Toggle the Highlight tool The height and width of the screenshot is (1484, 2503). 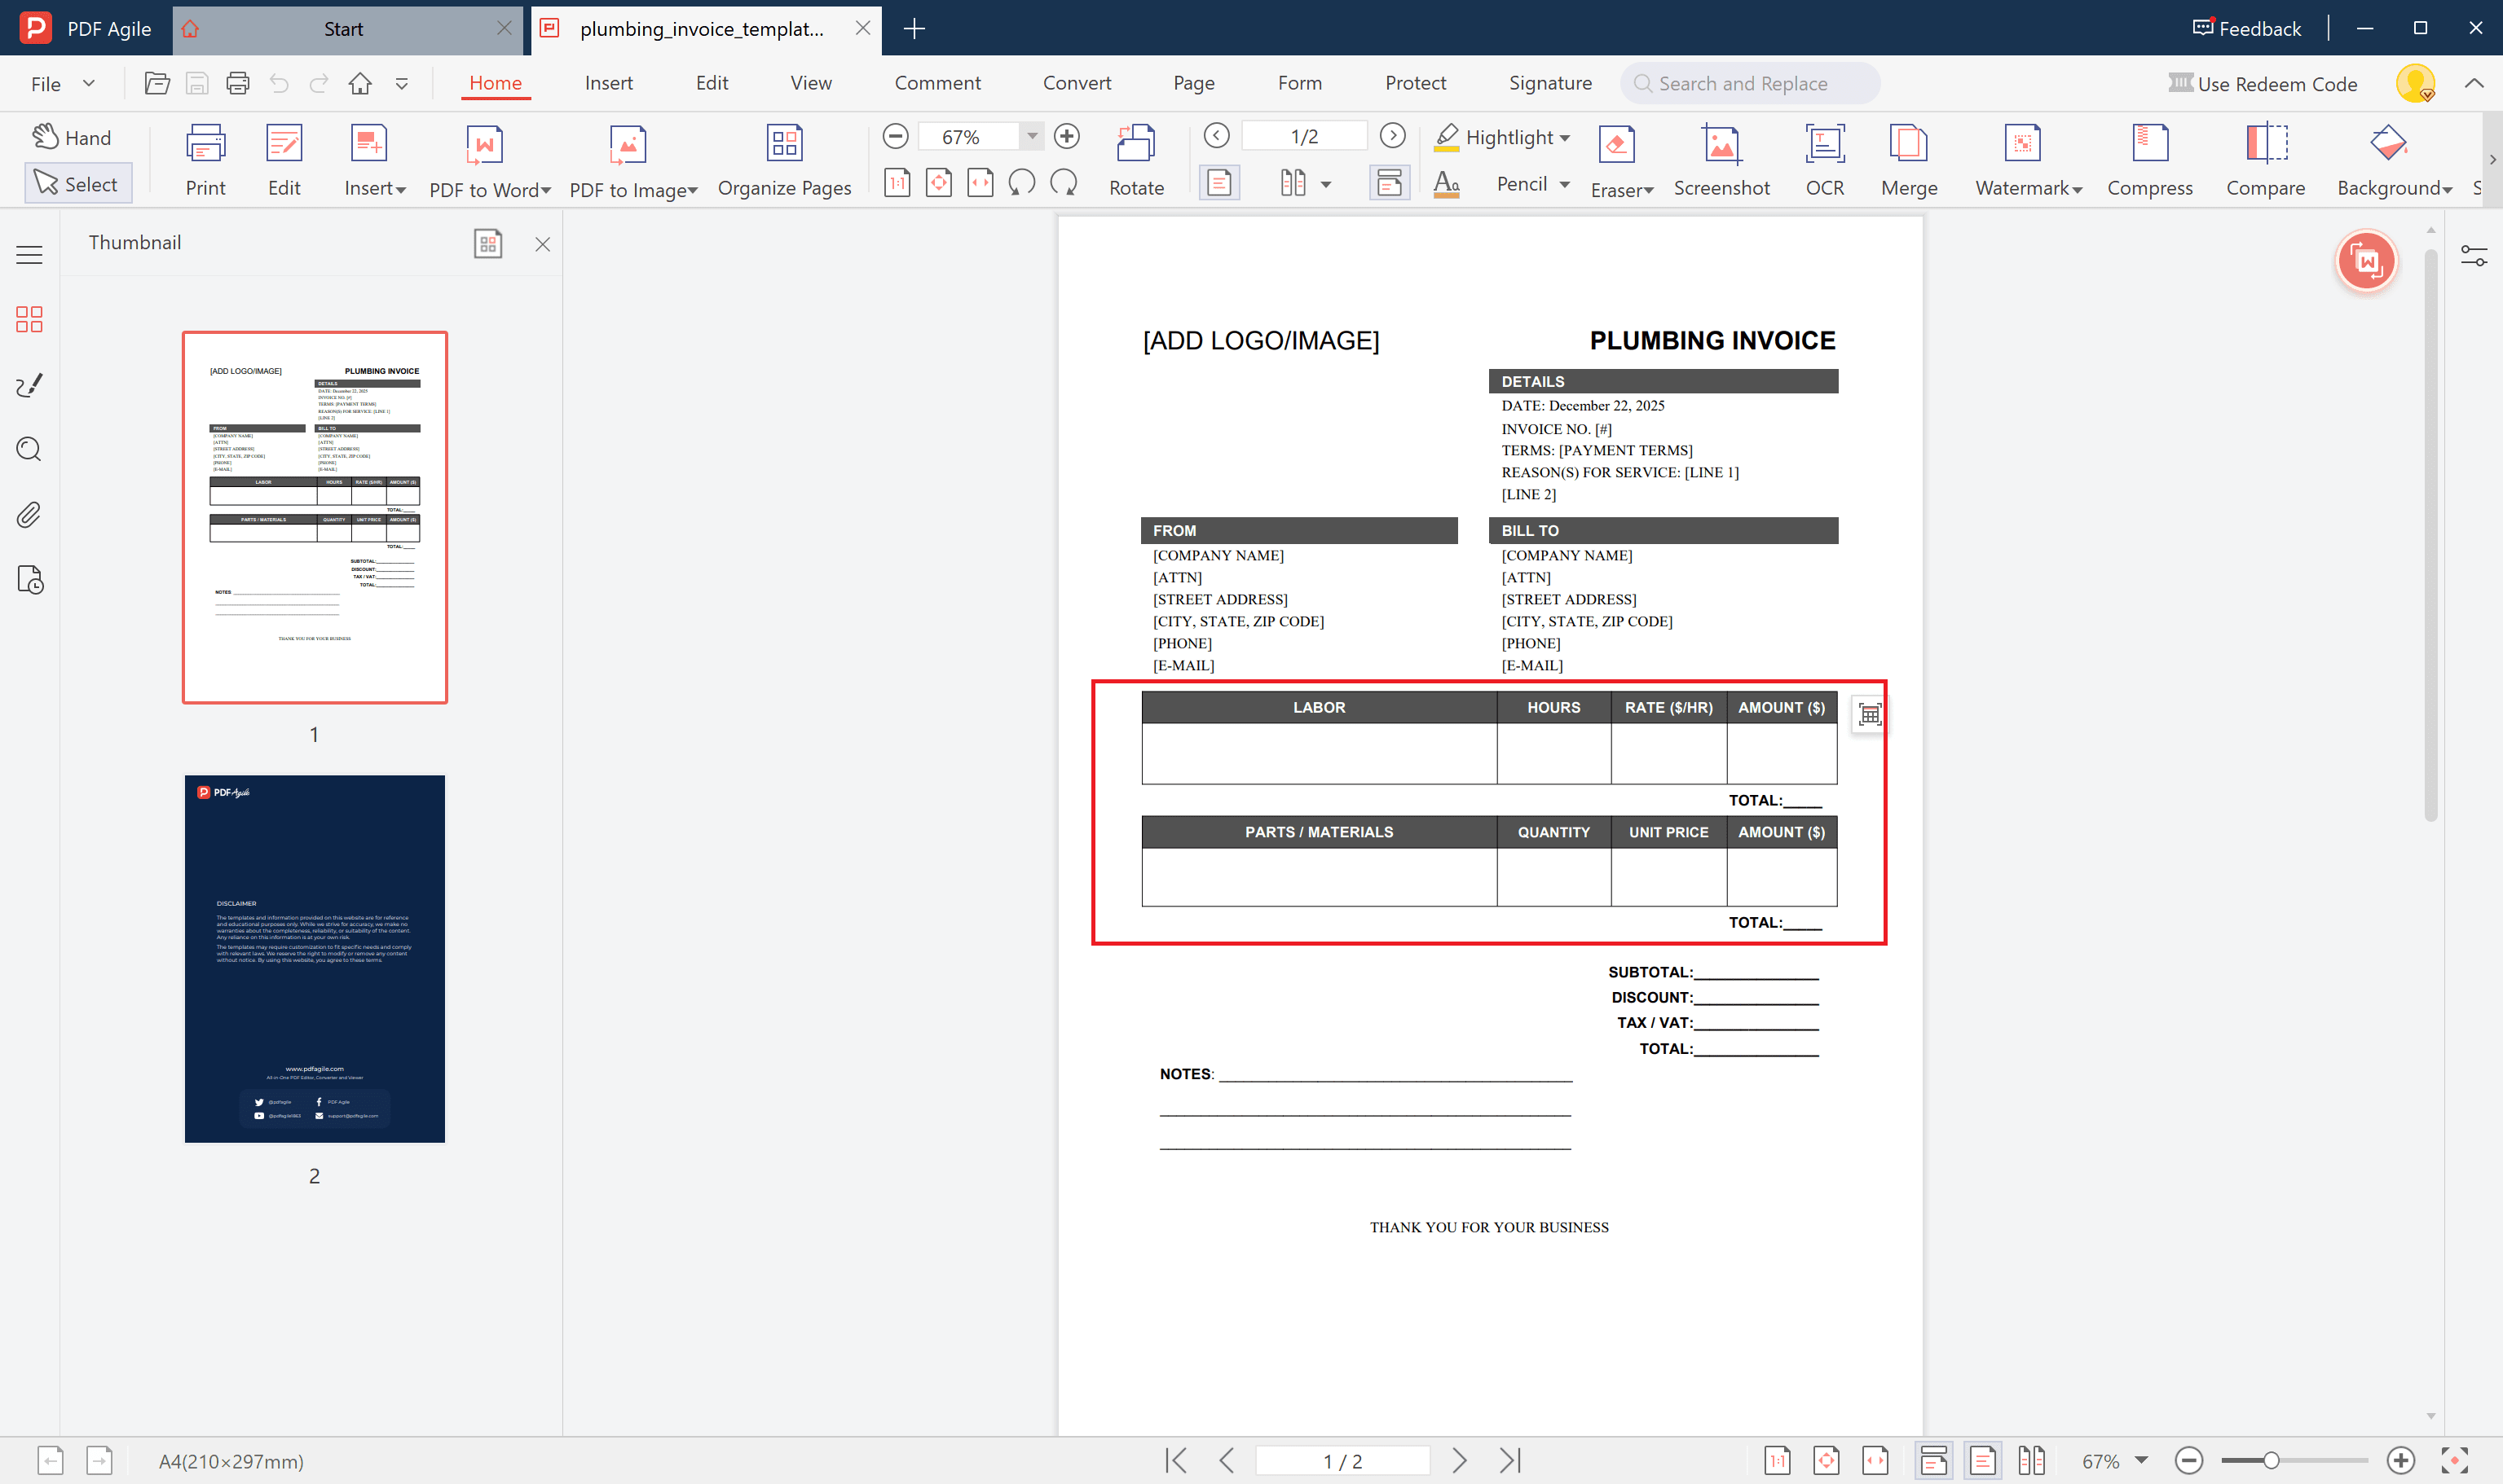(x=1500, y=137)
